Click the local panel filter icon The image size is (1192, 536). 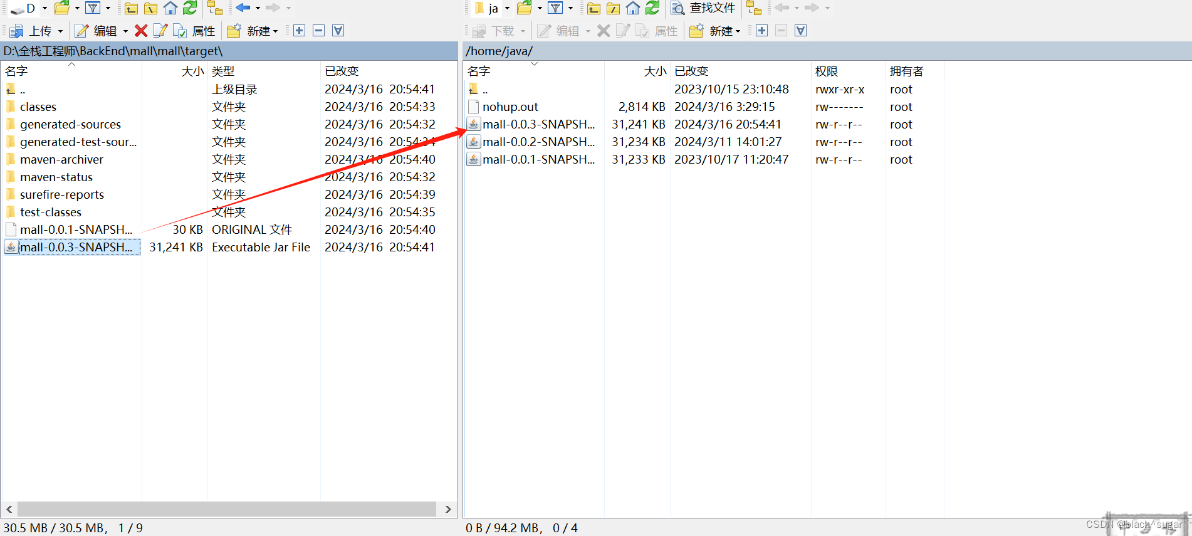click(x=93, y=8)
